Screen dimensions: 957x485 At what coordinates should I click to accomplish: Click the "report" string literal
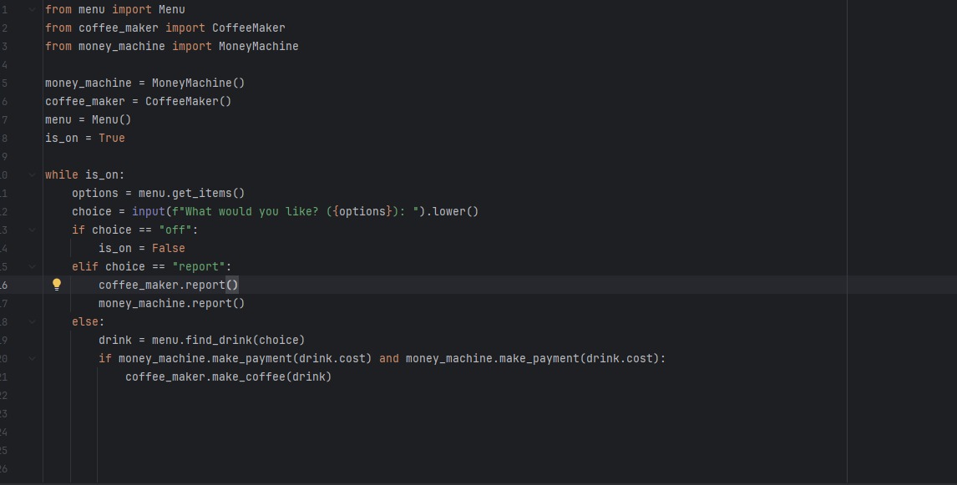[x=199, y=266]
